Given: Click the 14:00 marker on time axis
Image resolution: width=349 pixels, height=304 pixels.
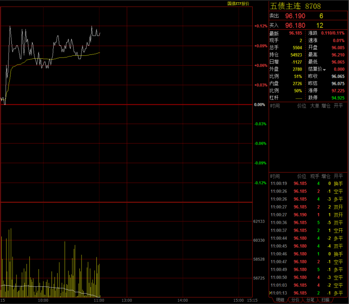Looking at the screenshot, I should point(182,300).
